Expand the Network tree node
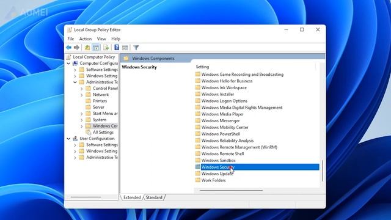The width and height of the screenshot is (391, 220). (81, 95)
